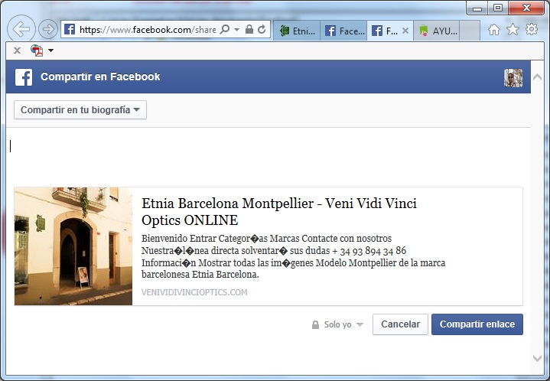This screenshot has height=381, width=550.
Task: Click the Compartir en Facebook header title
Action: (x=100, y=77)
